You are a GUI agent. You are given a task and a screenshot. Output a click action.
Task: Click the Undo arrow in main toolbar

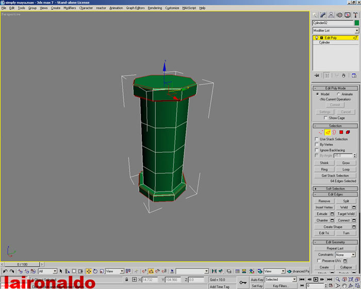[x=5, y=271]
